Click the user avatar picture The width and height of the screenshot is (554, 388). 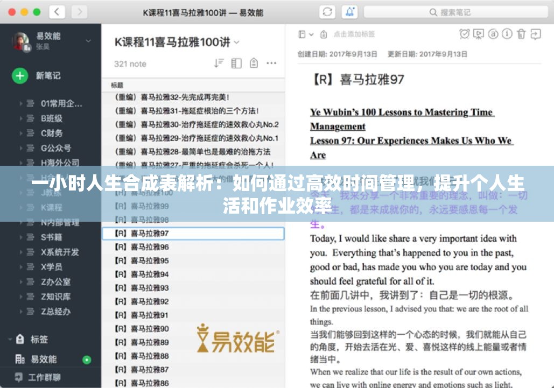tap(21, 41)
